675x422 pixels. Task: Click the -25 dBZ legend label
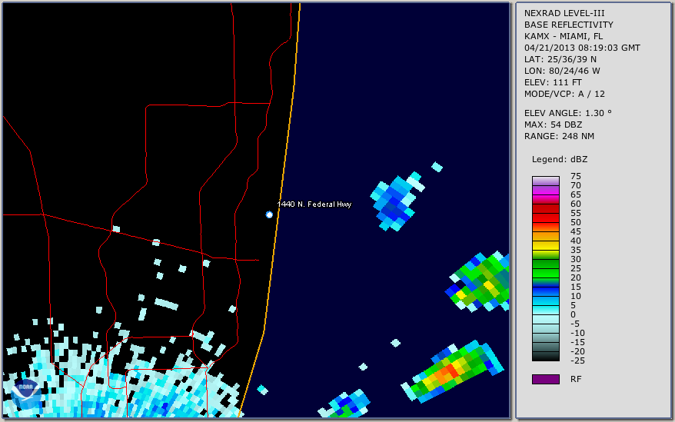pyautogui.click(x=577, y=361)
